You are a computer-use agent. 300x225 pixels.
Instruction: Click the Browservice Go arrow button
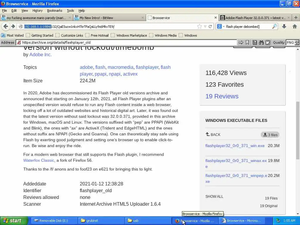click(x=241, y=42)
